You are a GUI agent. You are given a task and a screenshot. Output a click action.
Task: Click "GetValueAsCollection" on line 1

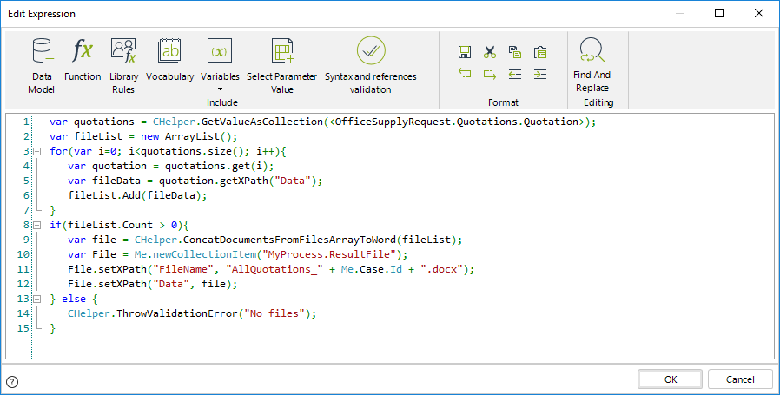tap(262, 122)
